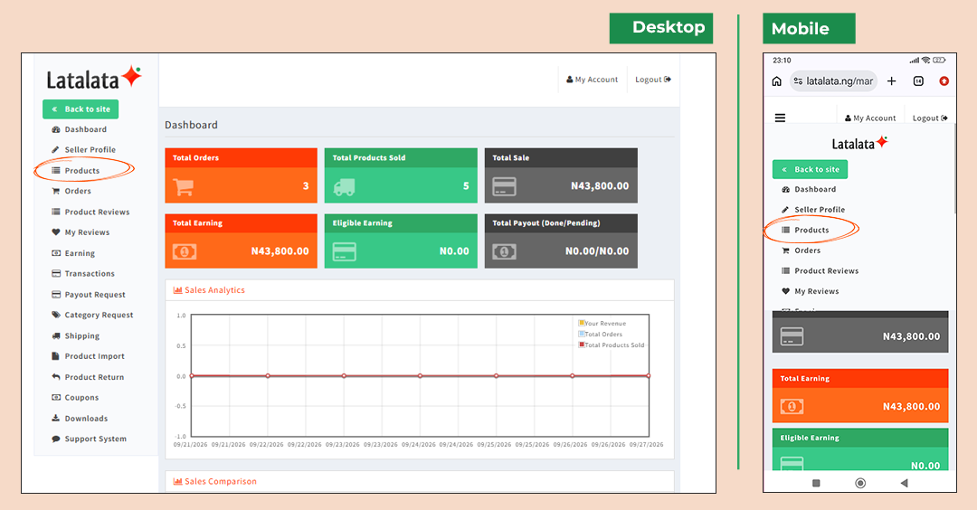Click the mobile Total Earning money icon

(792, 407)
